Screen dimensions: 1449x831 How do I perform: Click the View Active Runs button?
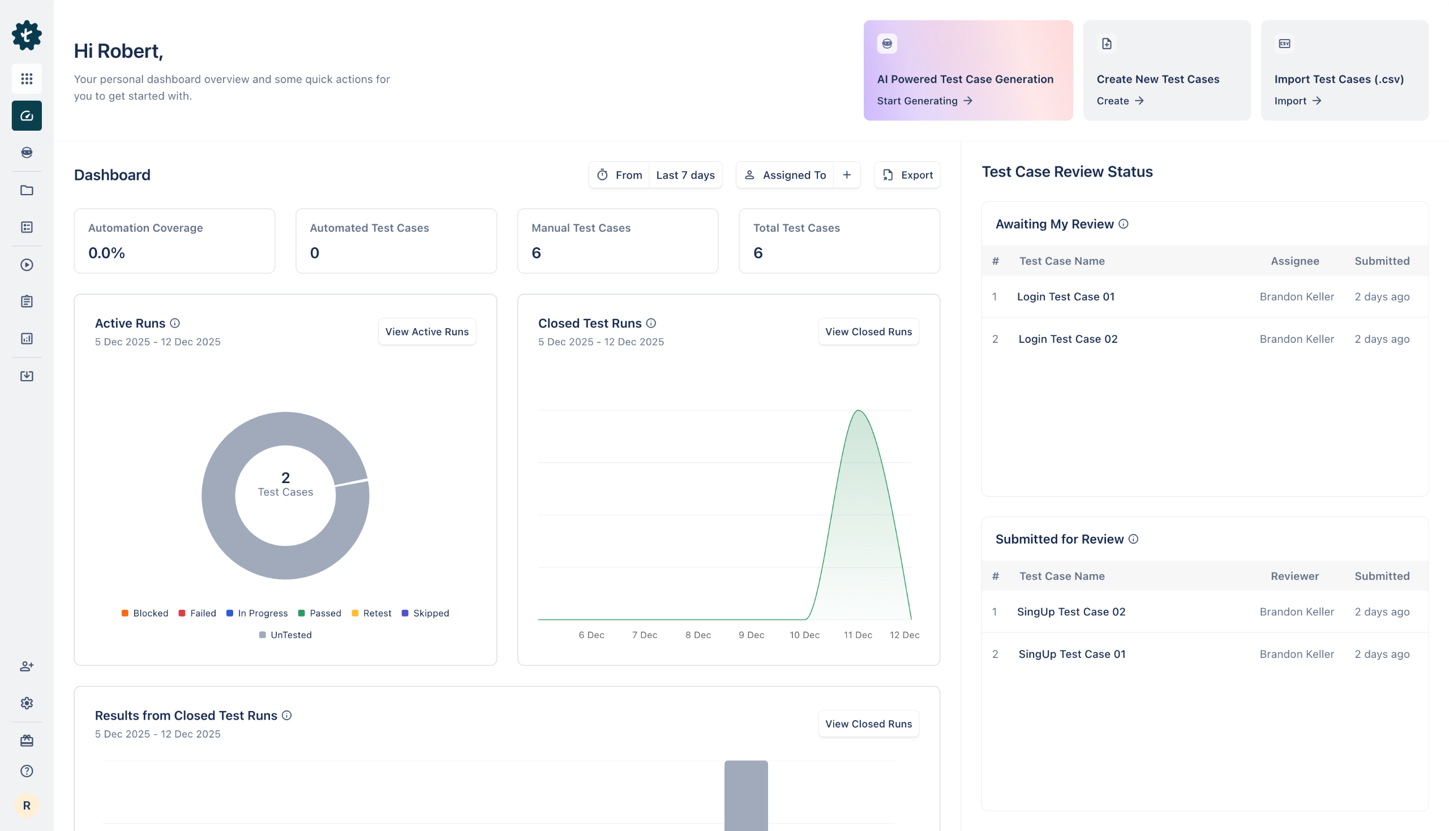pos(426,331)
